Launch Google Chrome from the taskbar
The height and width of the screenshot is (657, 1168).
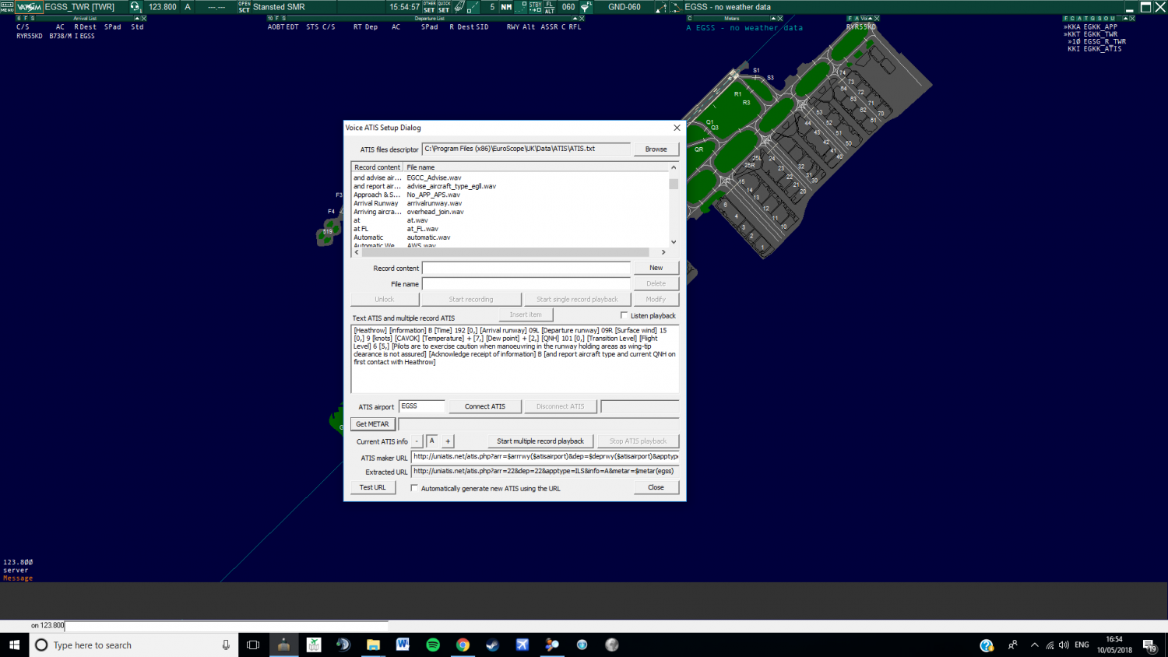click(x=463, y=645)
